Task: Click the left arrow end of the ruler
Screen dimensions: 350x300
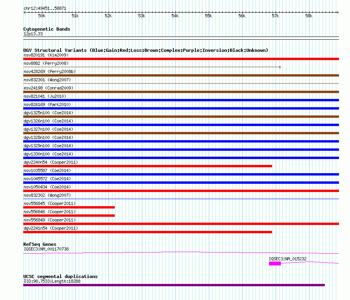Action: [24, 12]
